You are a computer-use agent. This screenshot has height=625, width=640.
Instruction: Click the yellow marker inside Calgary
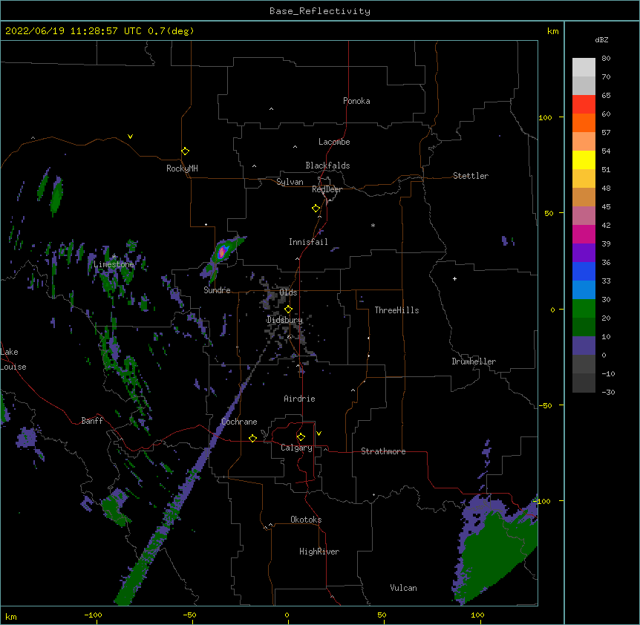click(301, 437)
